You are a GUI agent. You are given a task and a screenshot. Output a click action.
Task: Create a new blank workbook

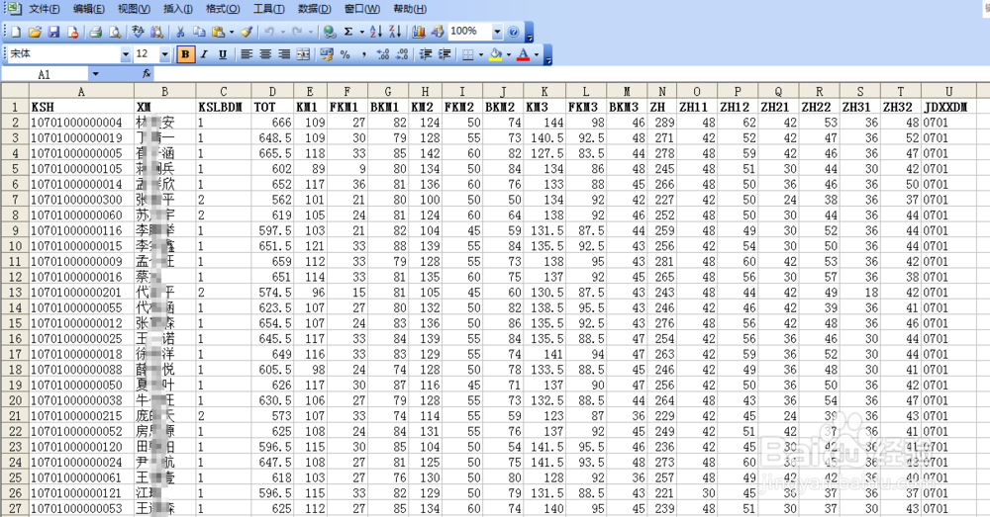(x=16, y=32)
